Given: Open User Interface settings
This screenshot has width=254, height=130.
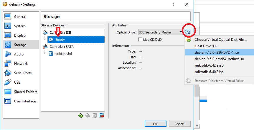Looking at the screenshot, I should [21, 101].
